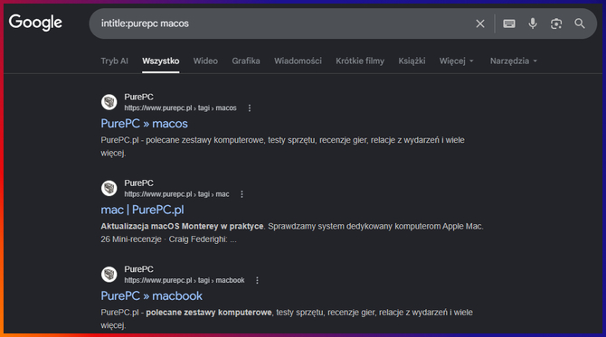Open the PurePC » macbook result
Screen dimensions: 606x337
(x=152, y=295)
